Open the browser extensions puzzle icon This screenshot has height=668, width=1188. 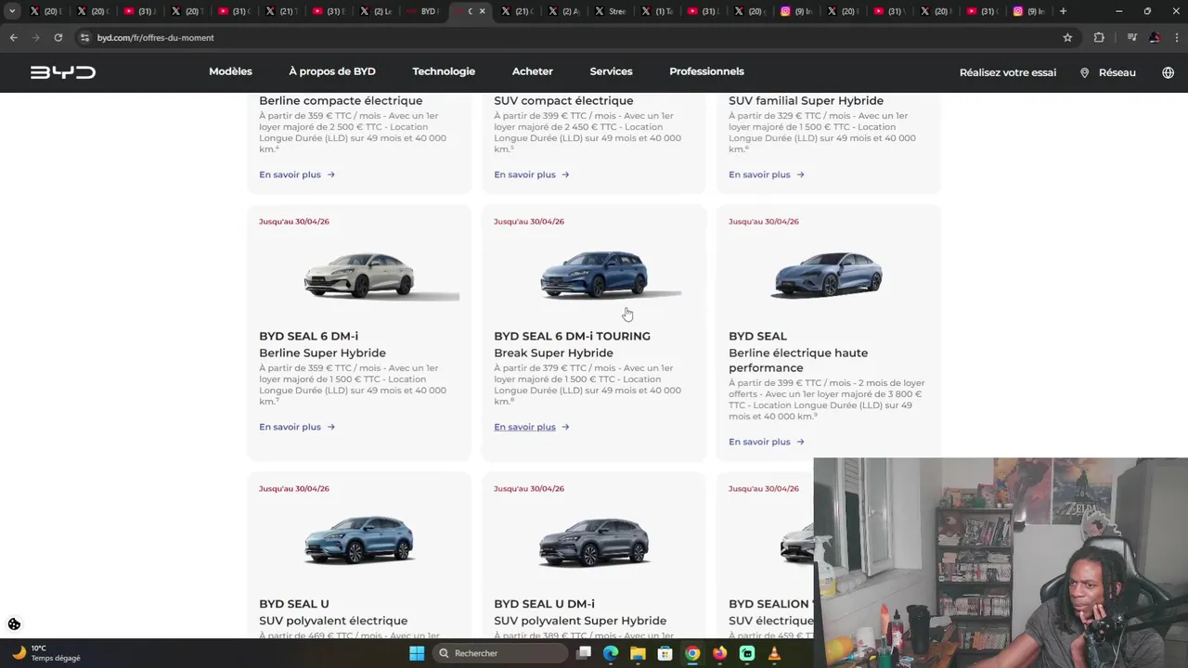point(1099,37)
